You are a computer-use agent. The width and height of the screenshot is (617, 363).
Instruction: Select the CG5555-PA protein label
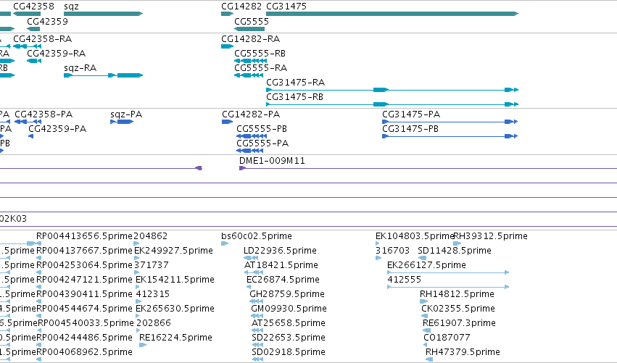point(262,143)
